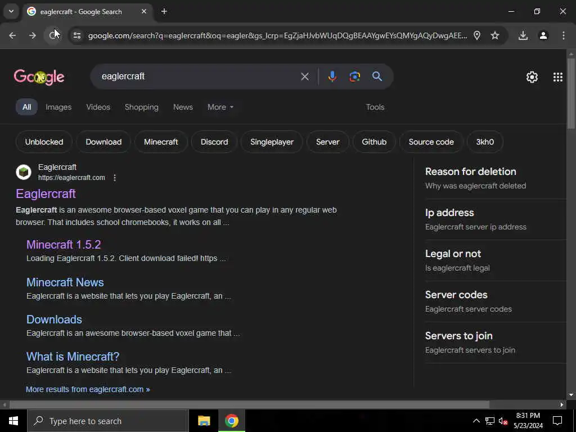Image resolution: width=576 pixels, height=432 pixels.
Task: Open the Google apps grid
Action: coord(557,76)
